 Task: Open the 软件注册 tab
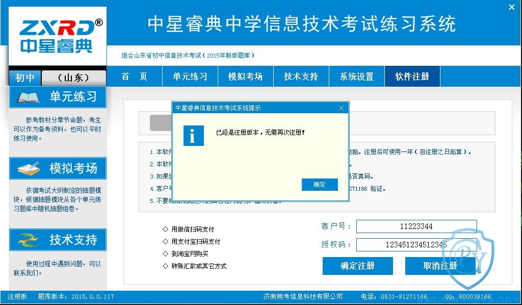coord(412,77)
